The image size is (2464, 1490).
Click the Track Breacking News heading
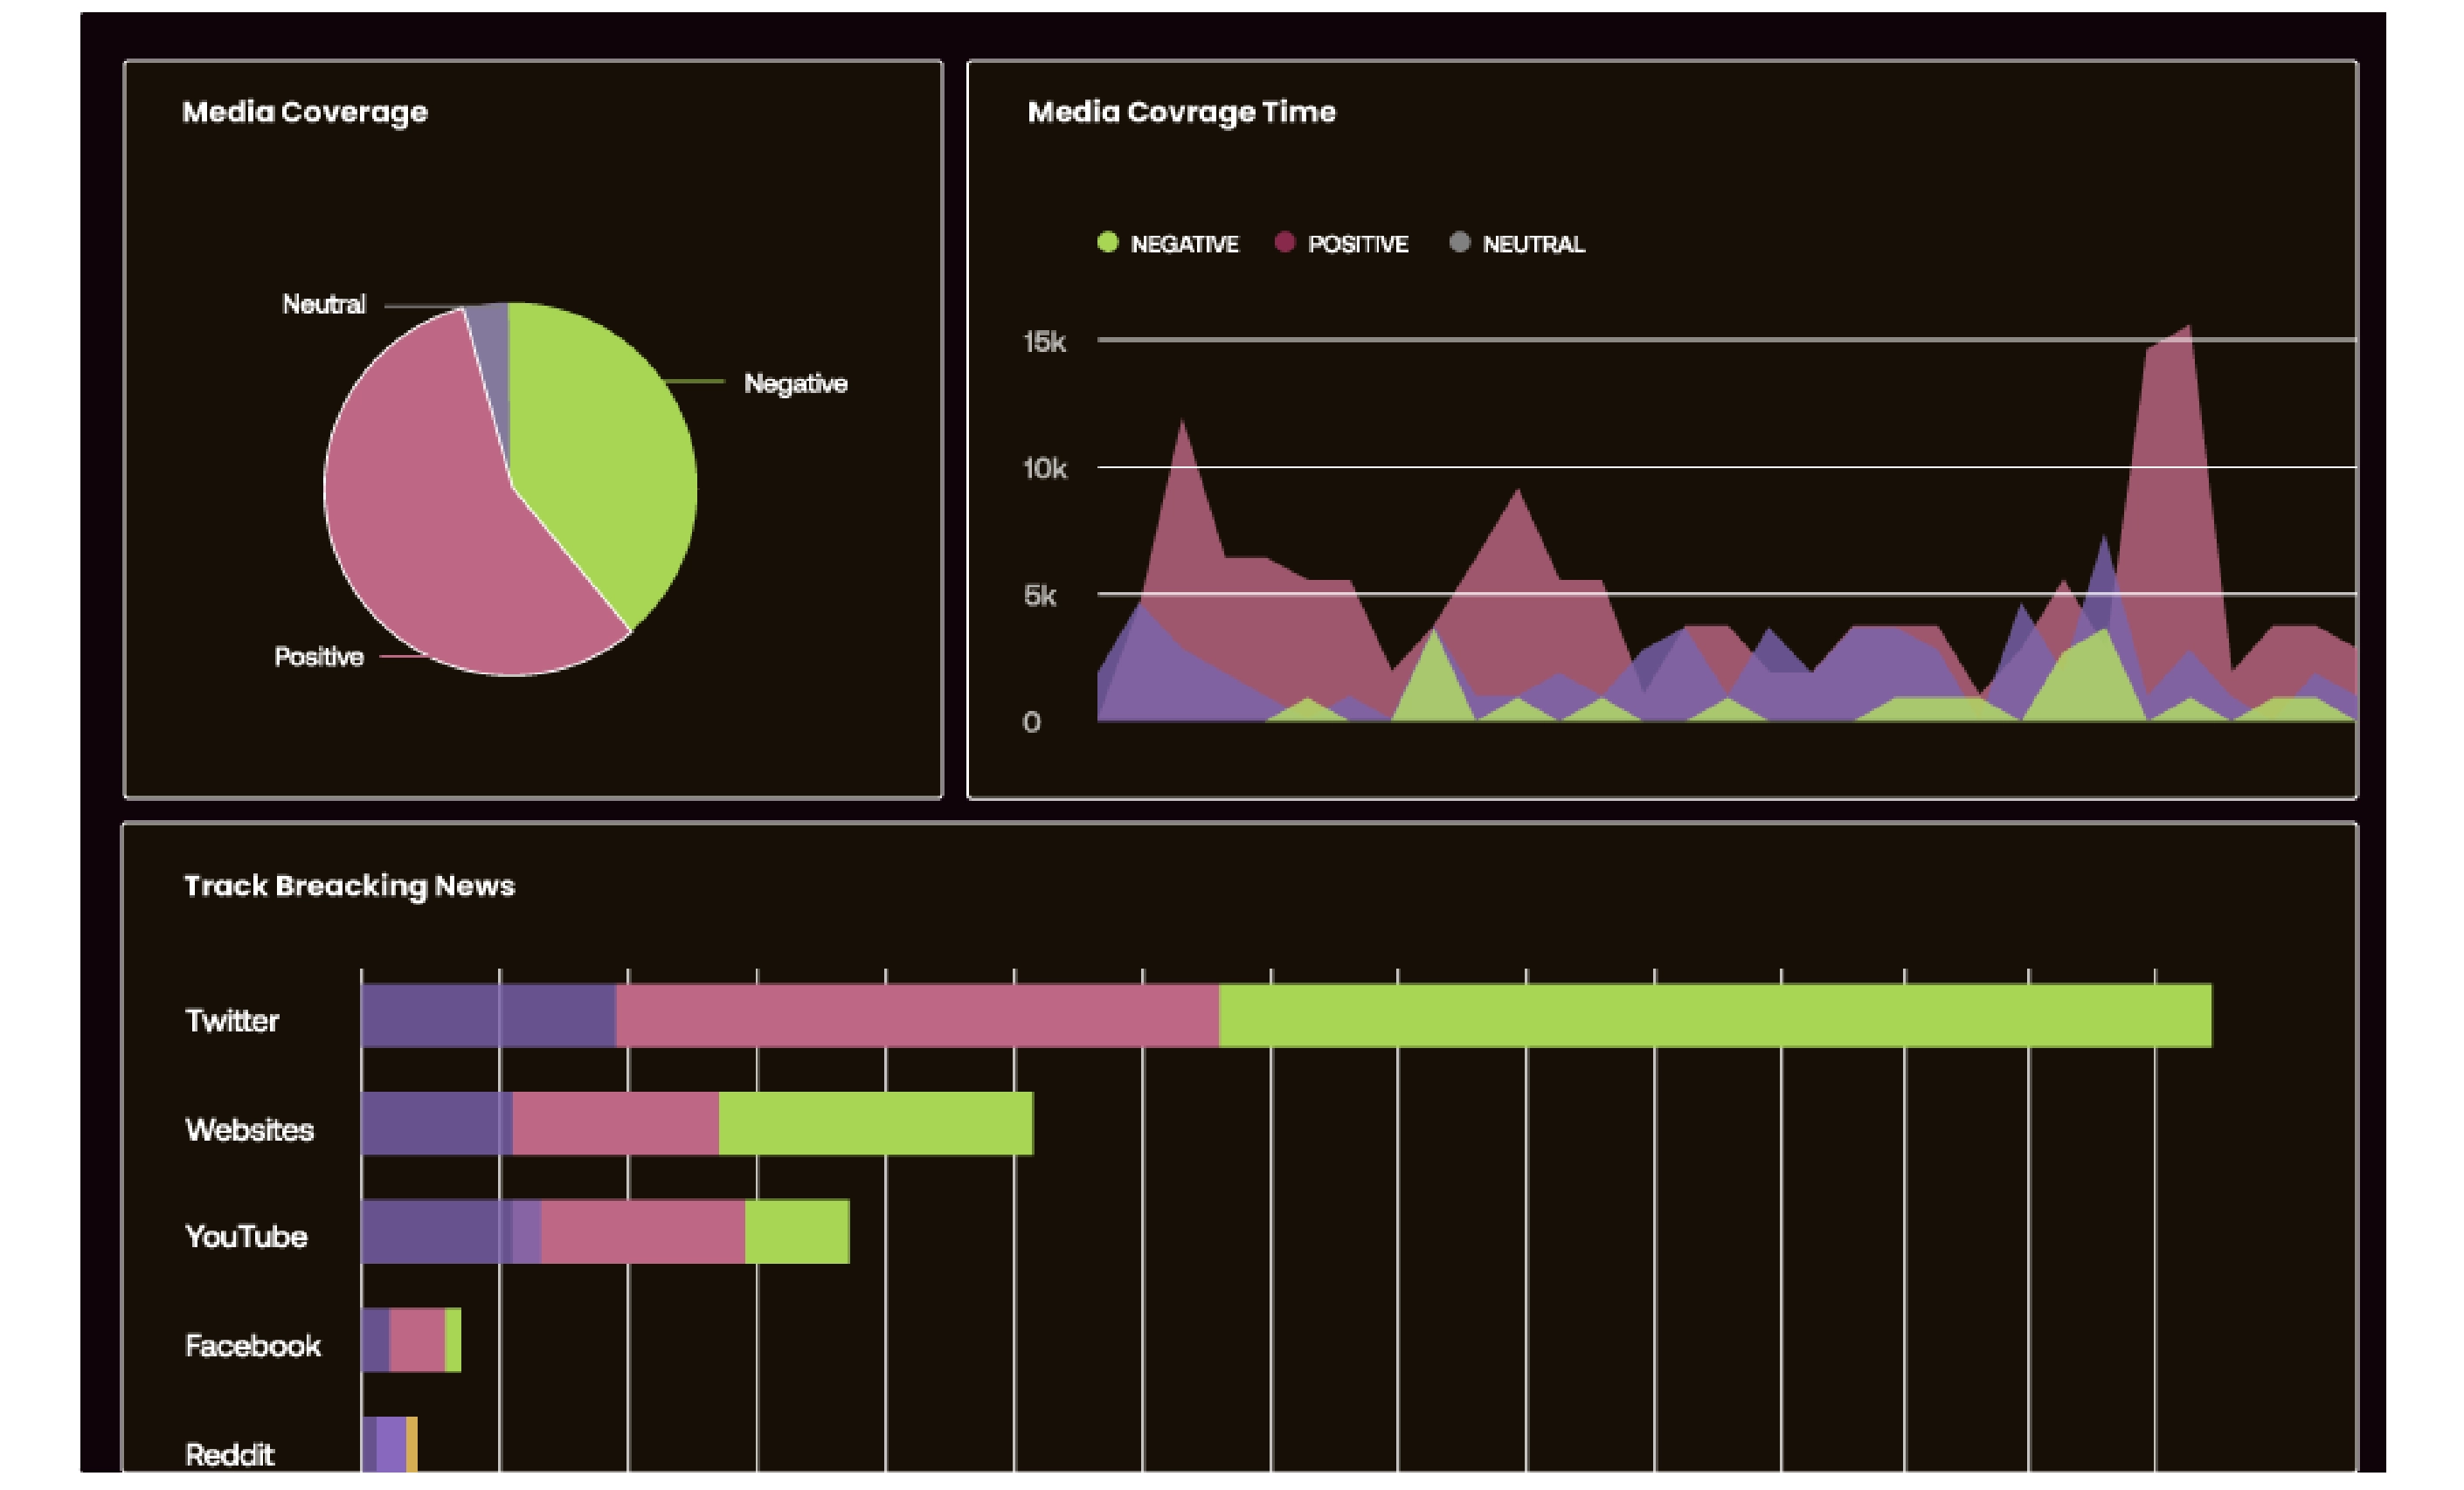point(349,886)
